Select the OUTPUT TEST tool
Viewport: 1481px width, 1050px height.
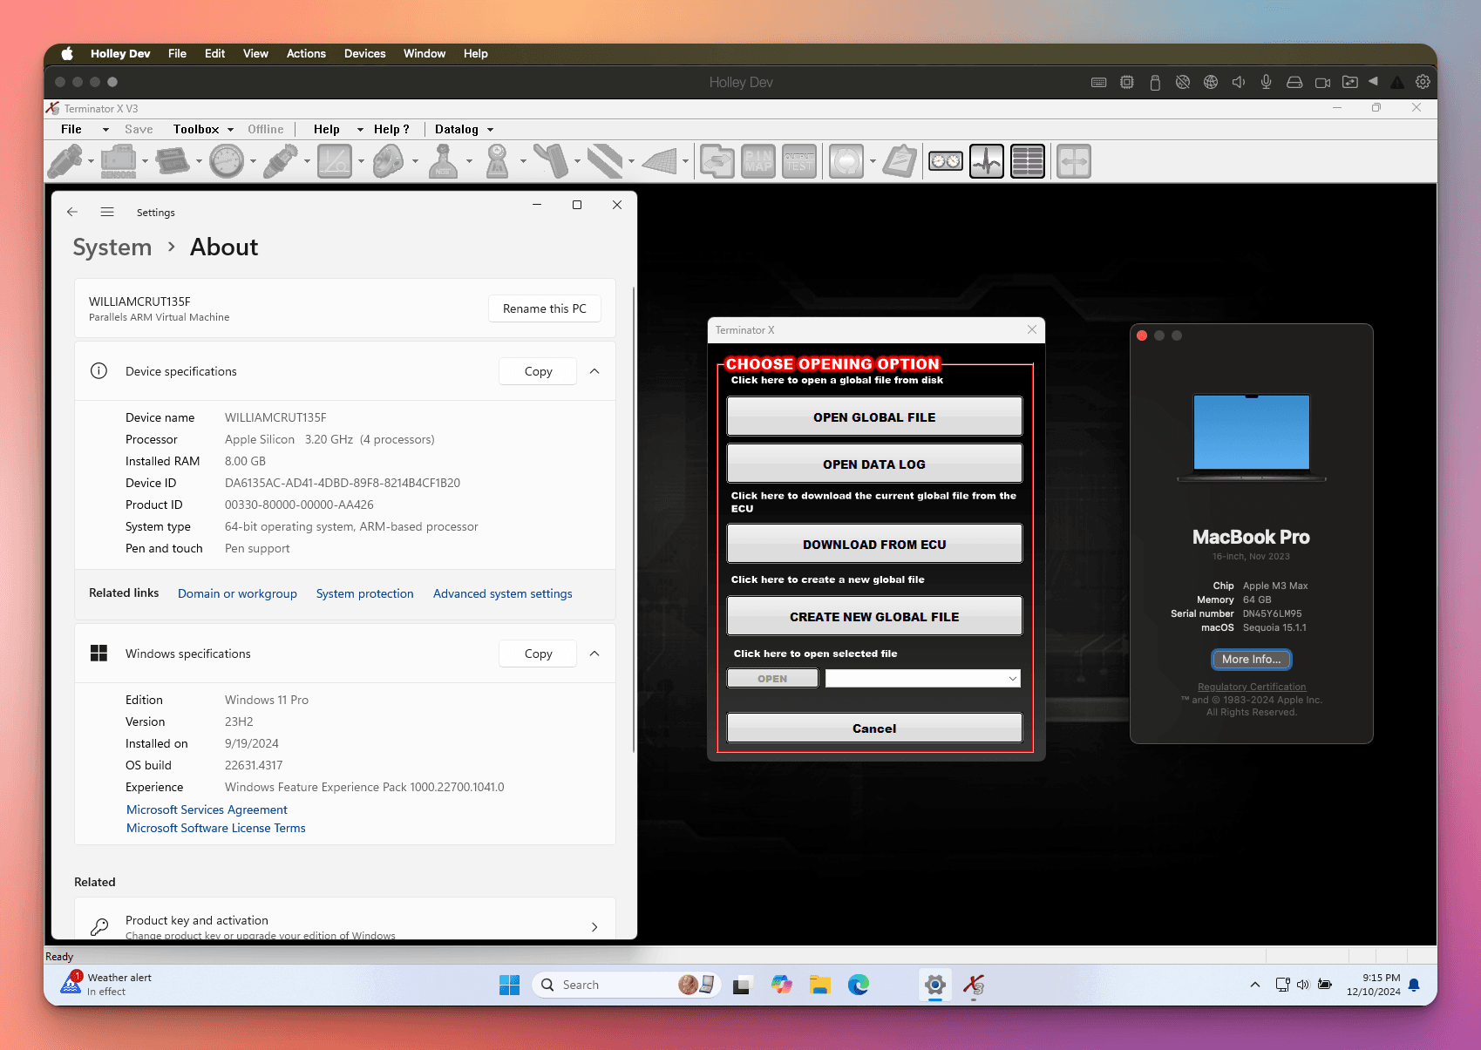798,161
